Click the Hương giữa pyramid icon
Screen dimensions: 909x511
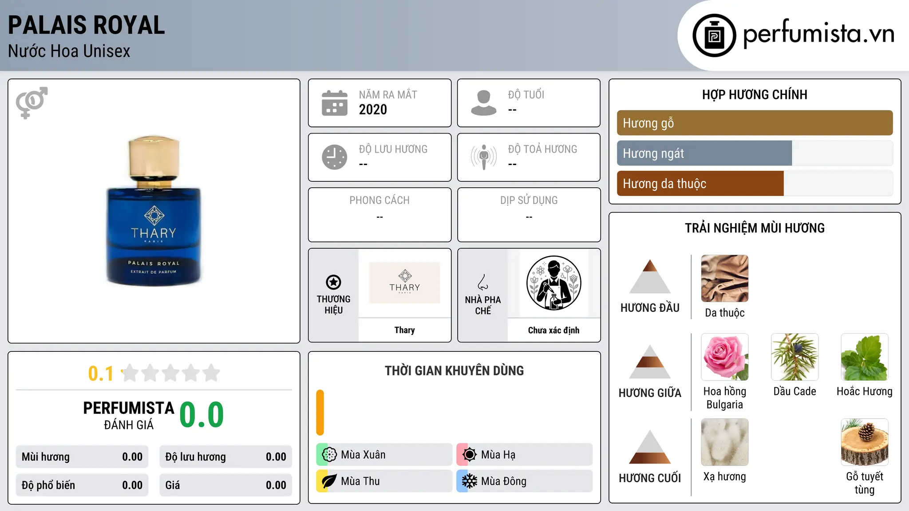(650, 362)
